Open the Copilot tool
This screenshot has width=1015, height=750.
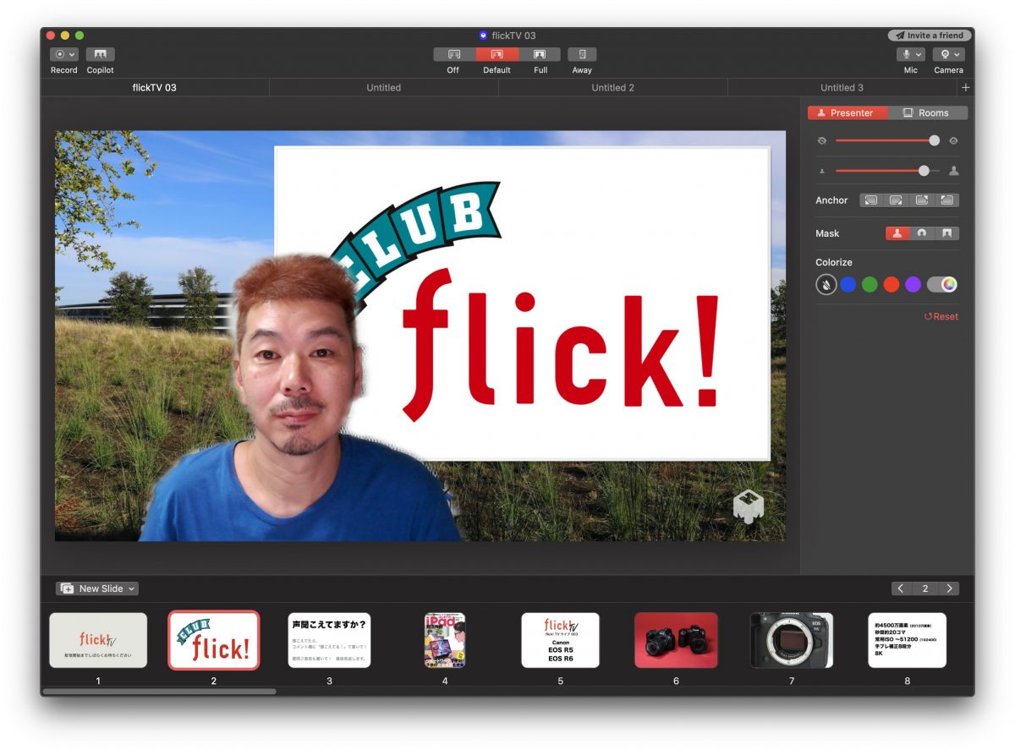100,54
